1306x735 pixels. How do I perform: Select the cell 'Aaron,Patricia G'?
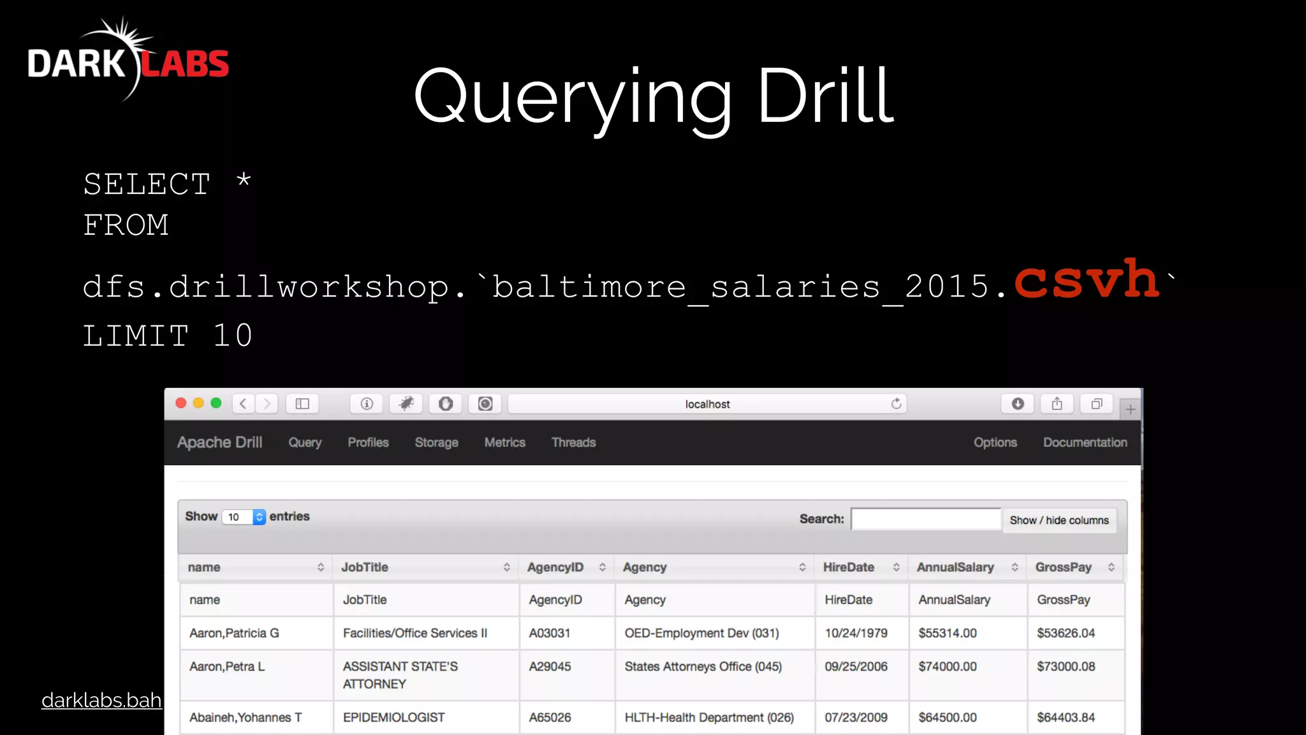tap(256, 633)
